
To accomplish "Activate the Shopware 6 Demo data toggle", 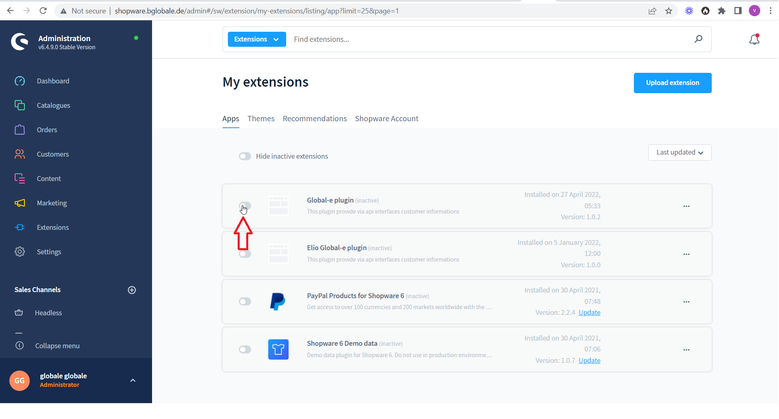I will tap(245, 349).
